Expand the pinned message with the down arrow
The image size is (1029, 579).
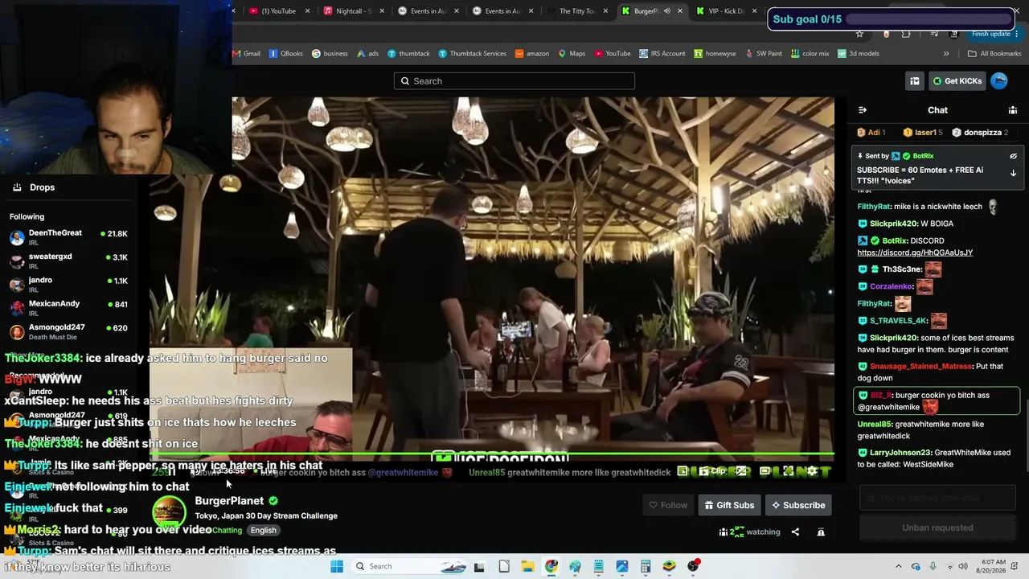pos(1013,173)
